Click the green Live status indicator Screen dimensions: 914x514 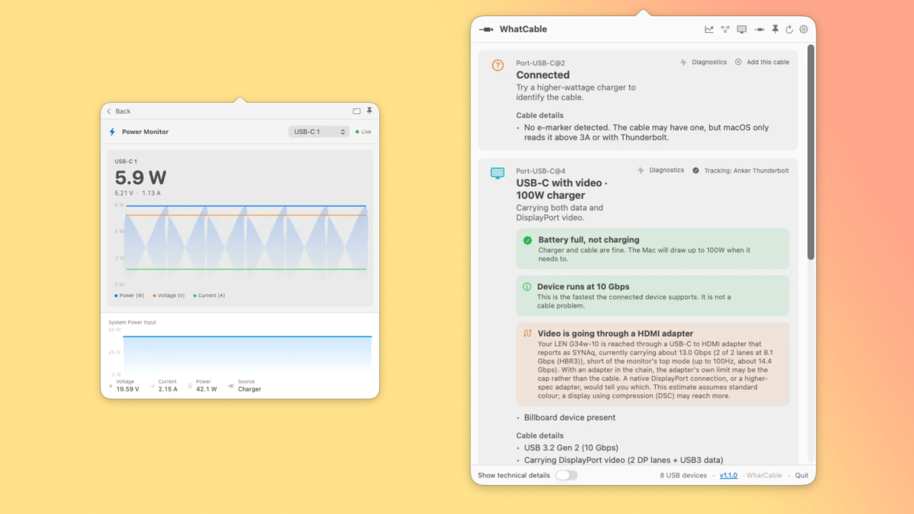point(363,132)
